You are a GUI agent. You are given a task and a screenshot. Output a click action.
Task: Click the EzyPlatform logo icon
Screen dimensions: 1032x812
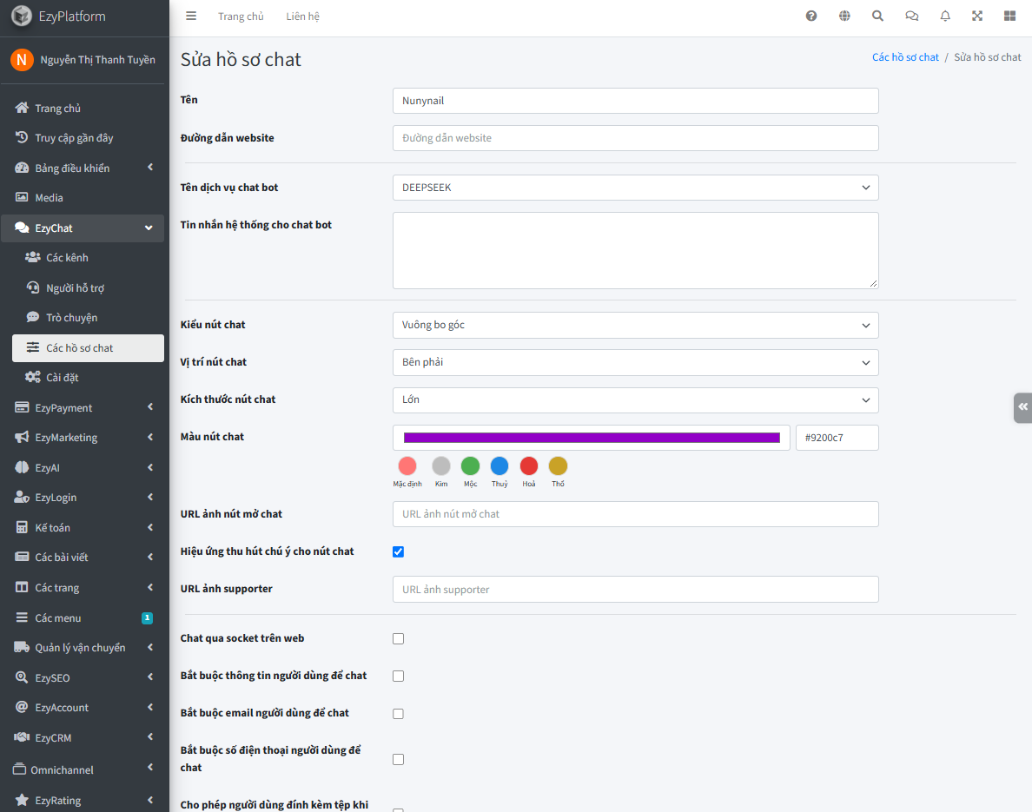click(22, 16)
